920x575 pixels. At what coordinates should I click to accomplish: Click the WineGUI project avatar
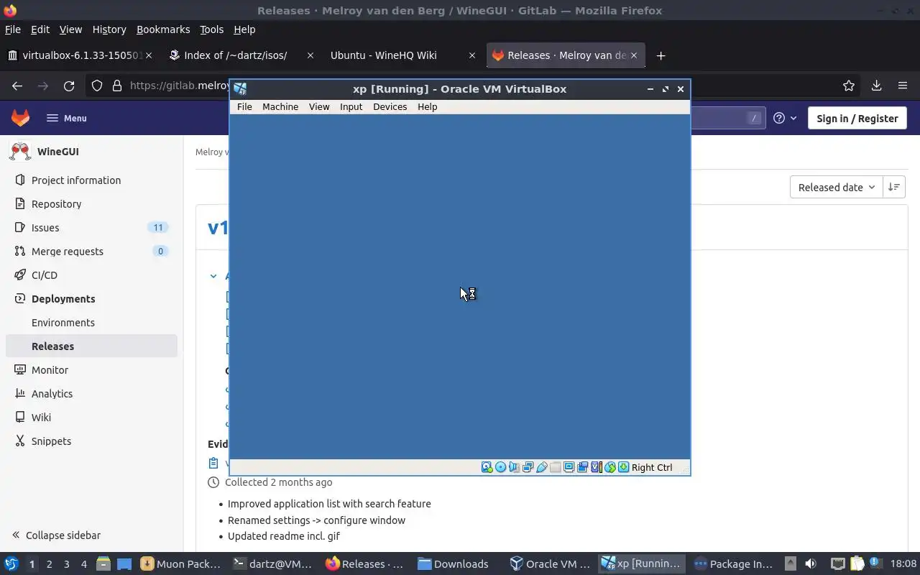coord(20,152)
